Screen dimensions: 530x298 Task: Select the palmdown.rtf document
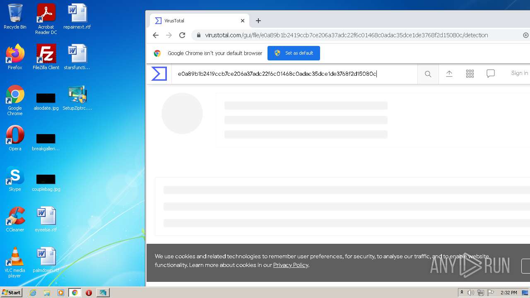46,260
